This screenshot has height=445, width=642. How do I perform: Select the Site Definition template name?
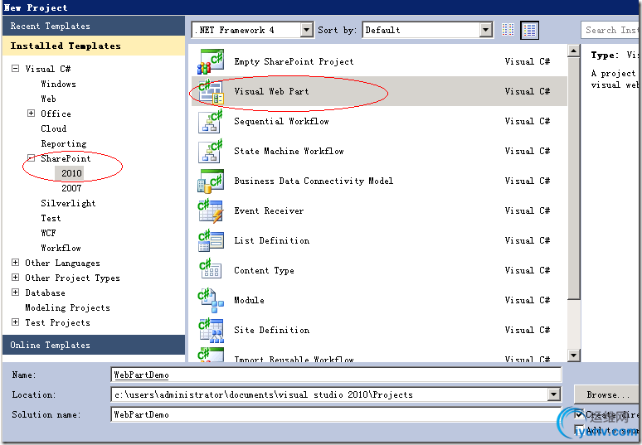coord(272,331)
